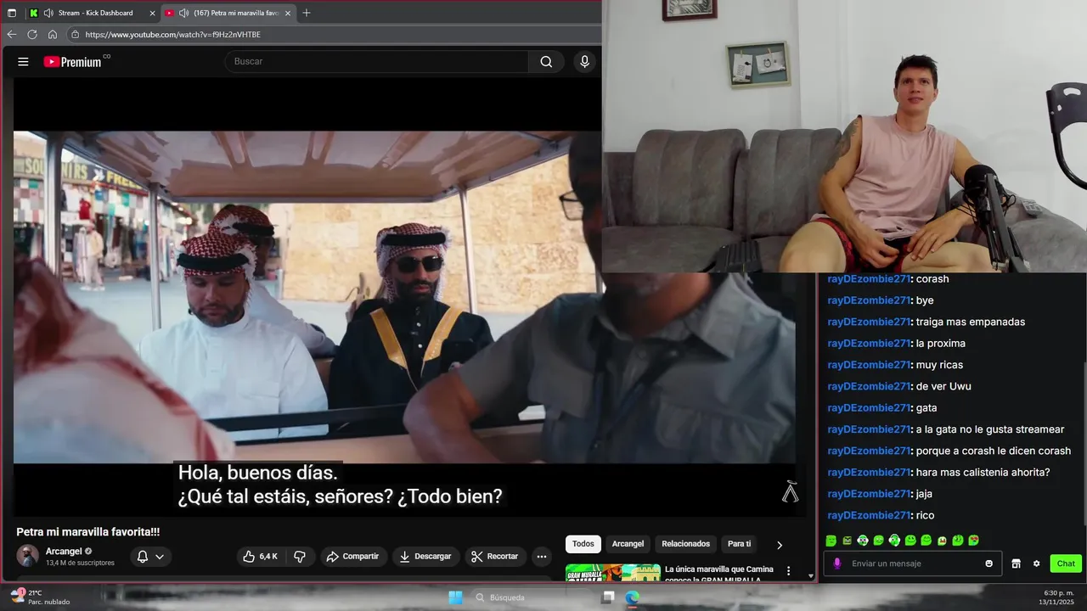Insert the last heart-eyes green emote
The width and height of the screenshot is (1087, 611).
click(974, 541)
